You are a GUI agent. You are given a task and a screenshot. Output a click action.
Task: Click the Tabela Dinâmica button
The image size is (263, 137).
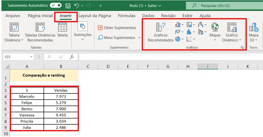click(x=14, y=32)
